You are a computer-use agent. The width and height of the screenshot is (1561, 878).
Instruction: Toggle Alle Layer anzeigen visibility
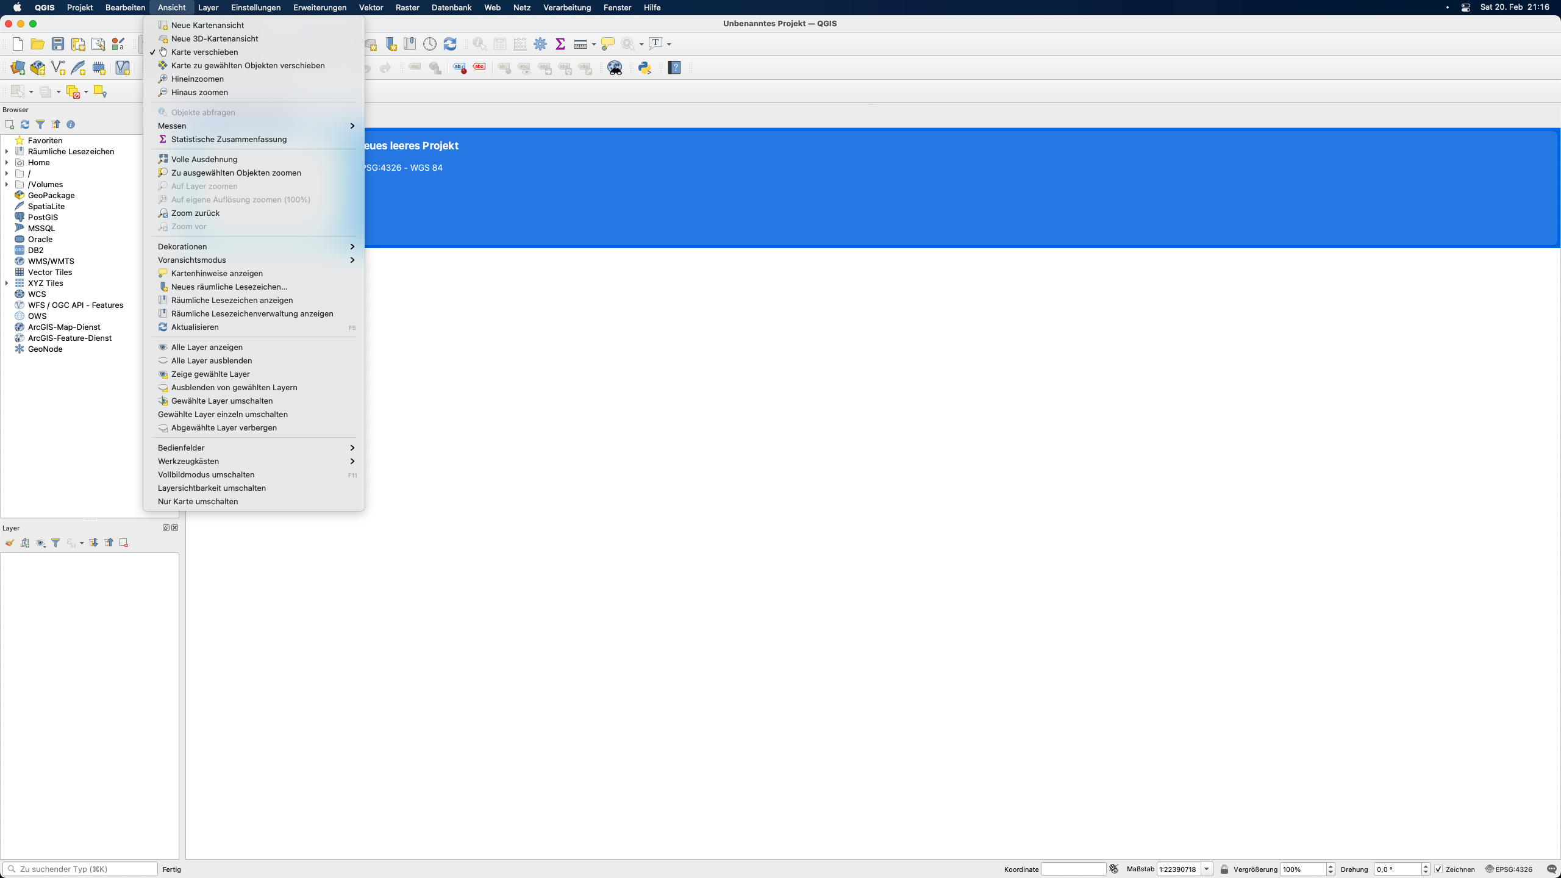(207, 346)
